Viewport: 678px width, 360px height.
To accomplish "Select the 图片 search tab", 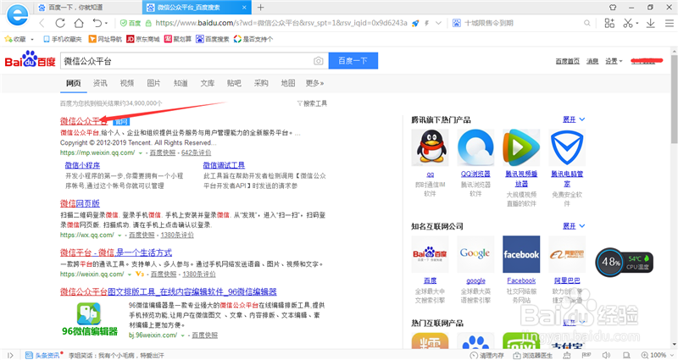I will [x=153, y=83].
